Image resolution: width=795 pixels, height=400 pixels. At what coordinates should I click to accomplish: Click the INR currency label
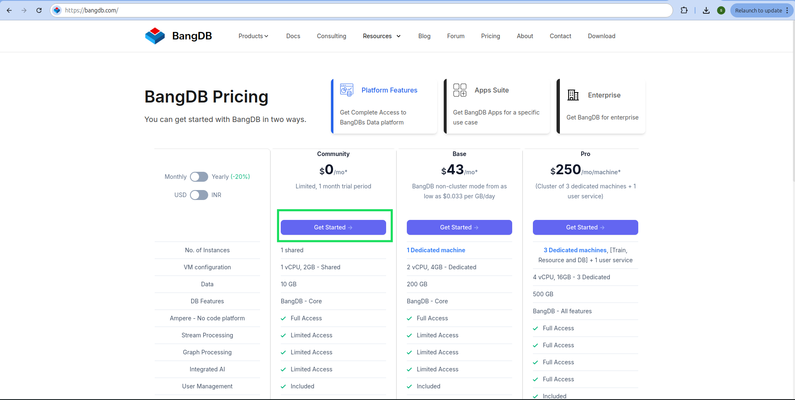[x=216, y=195]
